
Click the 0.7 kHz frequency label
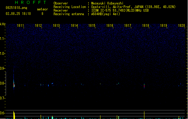2,98
